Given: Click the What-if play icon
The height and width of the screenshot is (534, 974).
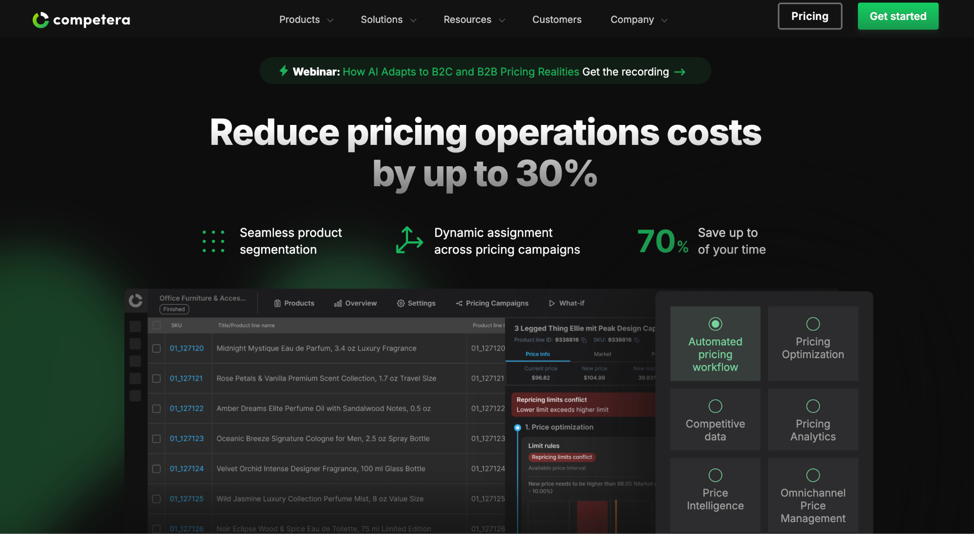Looking at the screenshot, I should coord(552,303).
